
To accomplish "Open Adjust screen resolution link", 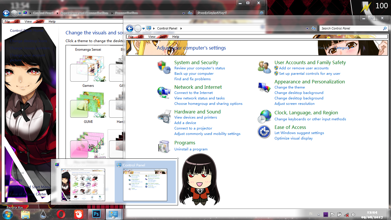I will pyautogui.click(x=295, y=104).
